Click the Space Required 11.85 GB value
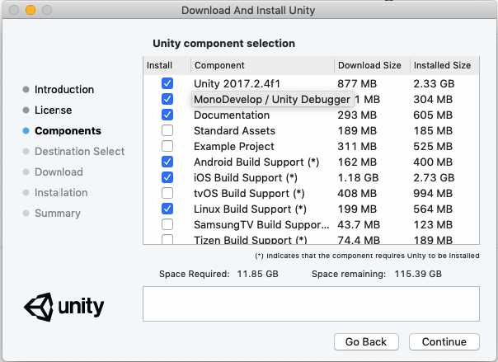This screenshot has width=498, height=362. tap(257, 274)
